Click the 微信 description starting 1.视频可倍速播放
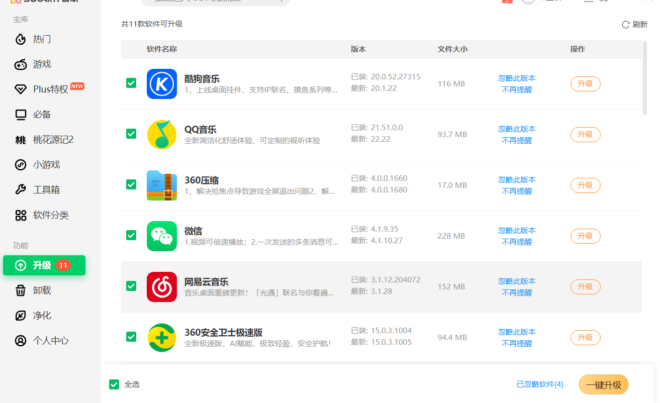This screenshot has width=660, height=403. click(x=261, y=242)
